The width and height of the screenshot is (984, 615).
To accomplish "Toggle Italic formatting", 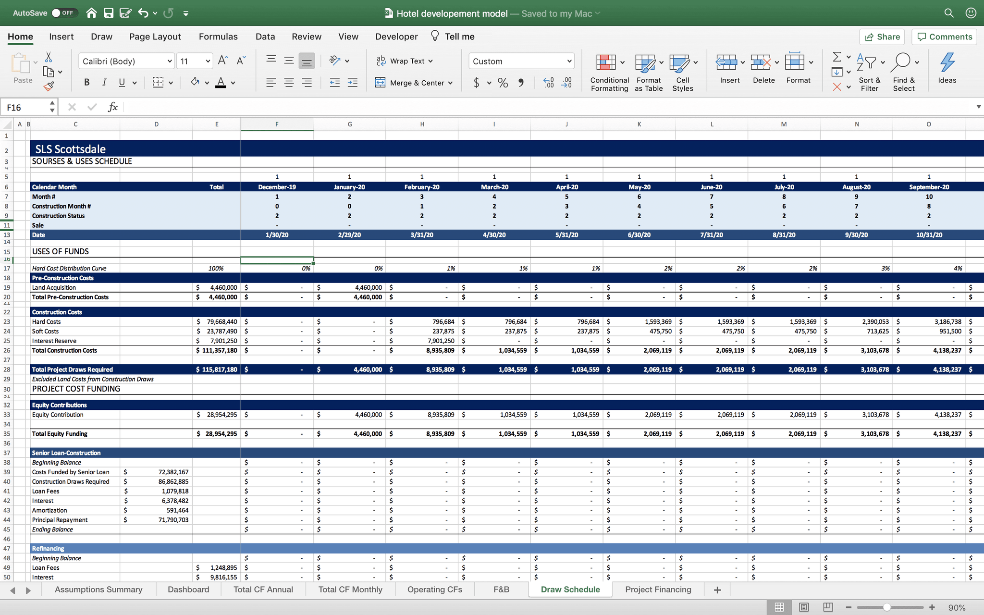I will click(104, 83).
